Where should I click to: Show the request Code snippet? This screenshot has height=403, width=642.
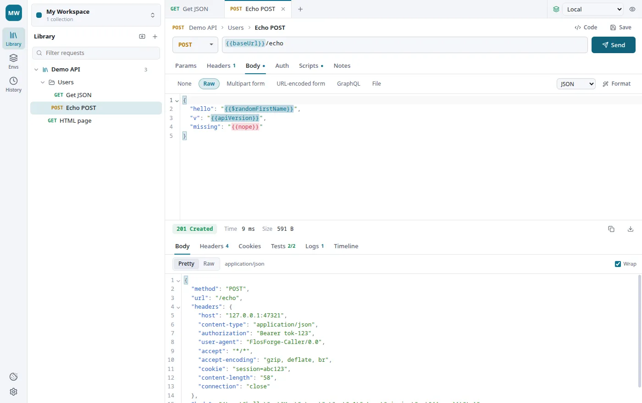(586, 27)
